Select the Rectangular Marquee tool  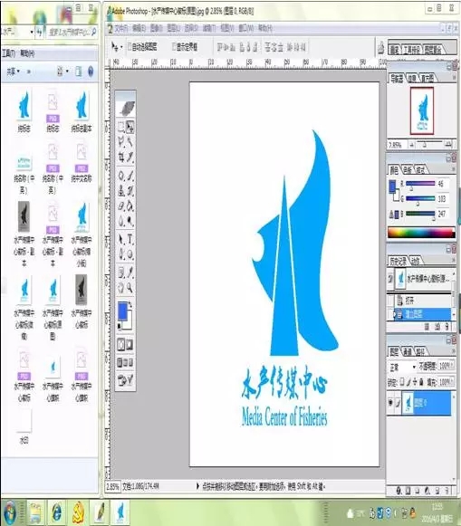coord(121,127)
